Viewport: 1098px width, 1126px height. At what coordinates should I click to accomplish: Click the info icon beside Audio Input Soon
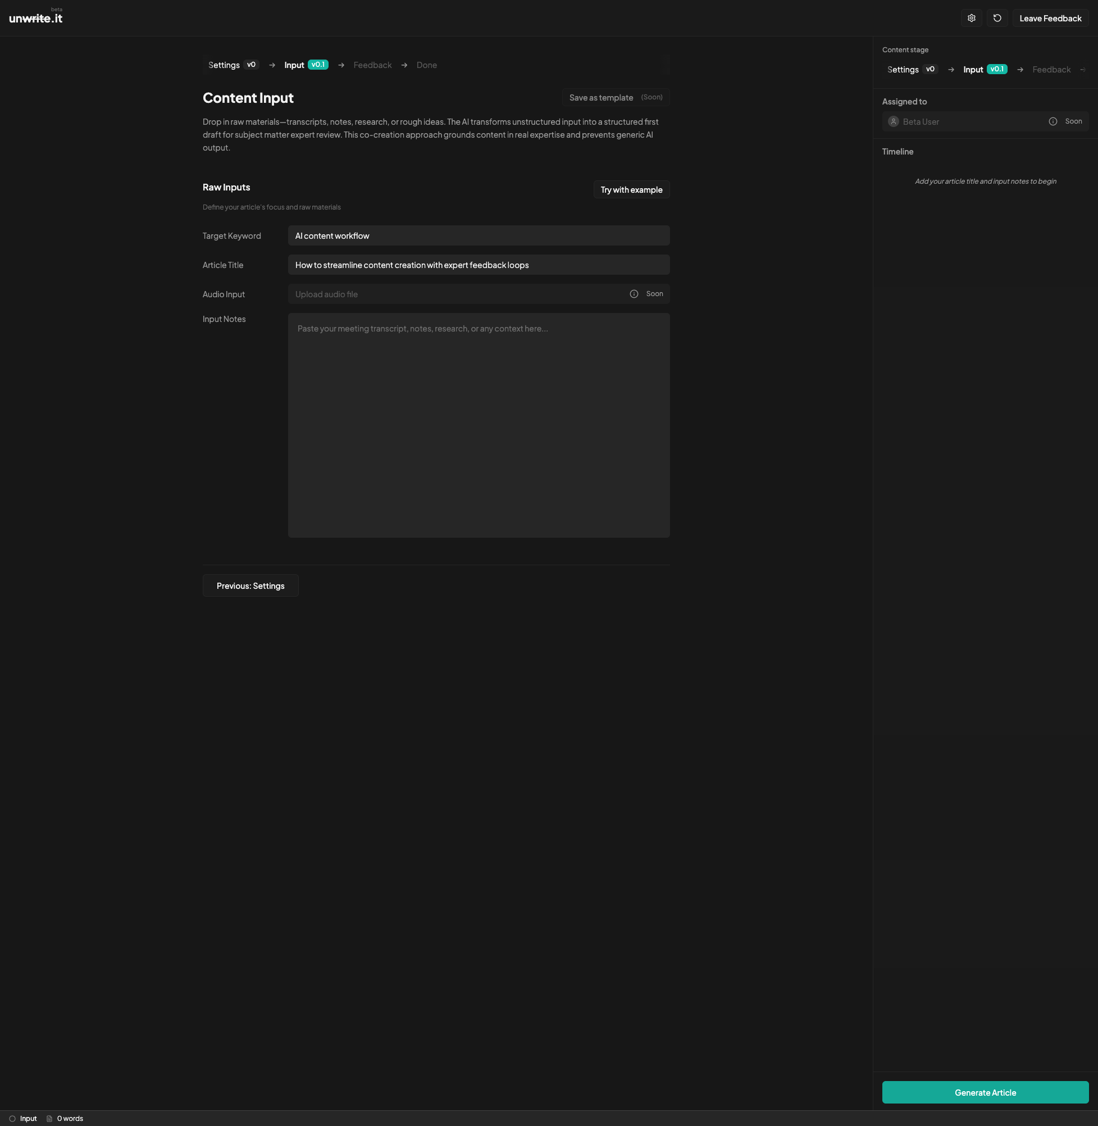(634, 294)
